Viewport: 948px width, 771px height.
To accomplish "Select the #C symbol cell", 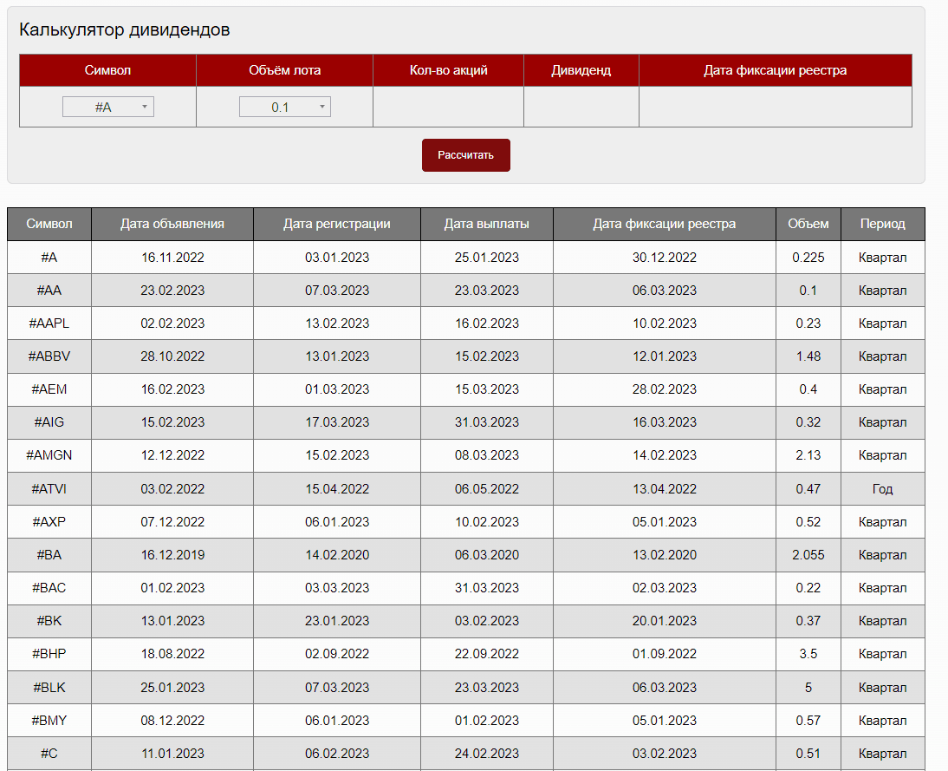I will (x=49, y=754).
